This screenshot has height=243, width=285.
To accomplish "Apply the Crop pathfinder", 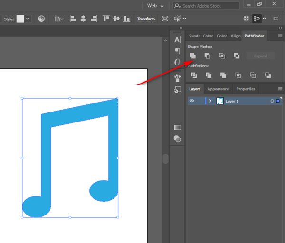I will pyautogui.click(x=238, y=75).
